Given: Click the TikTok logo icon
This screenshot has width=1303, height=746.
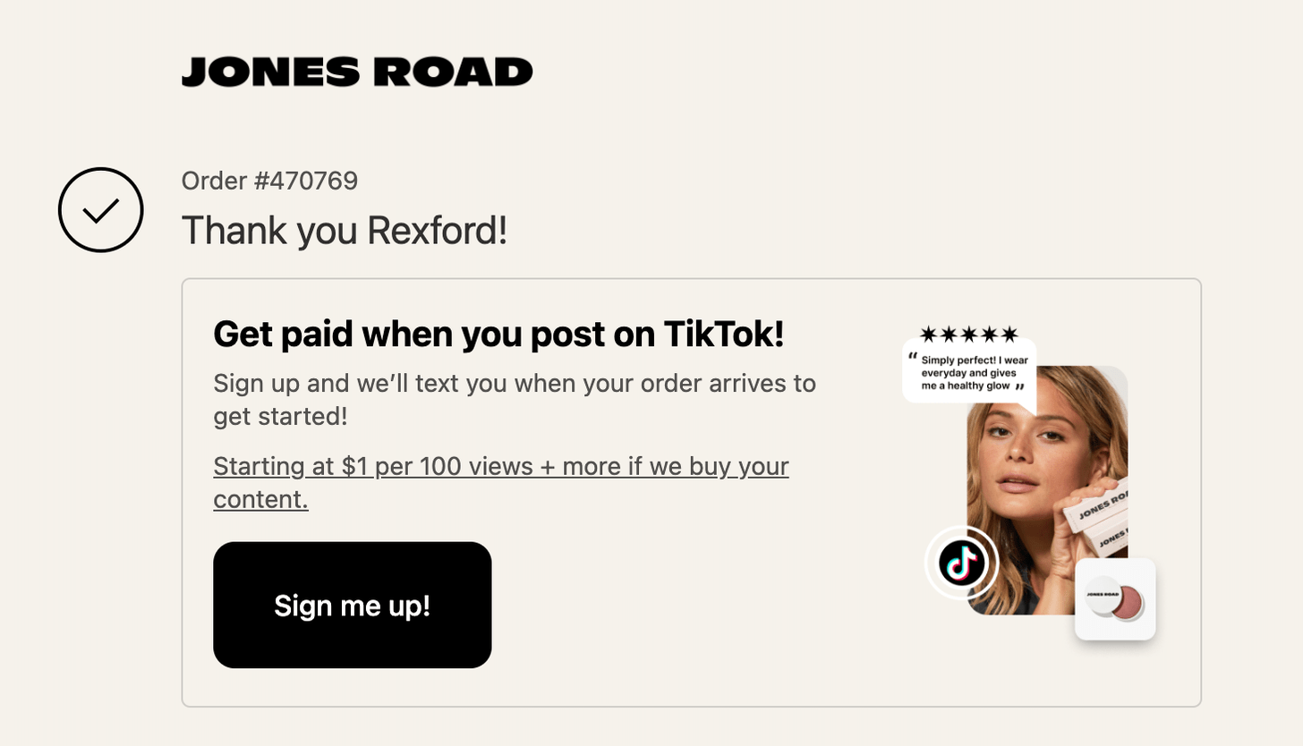Looking at the screenshot, I should click(x=962, y=564).
